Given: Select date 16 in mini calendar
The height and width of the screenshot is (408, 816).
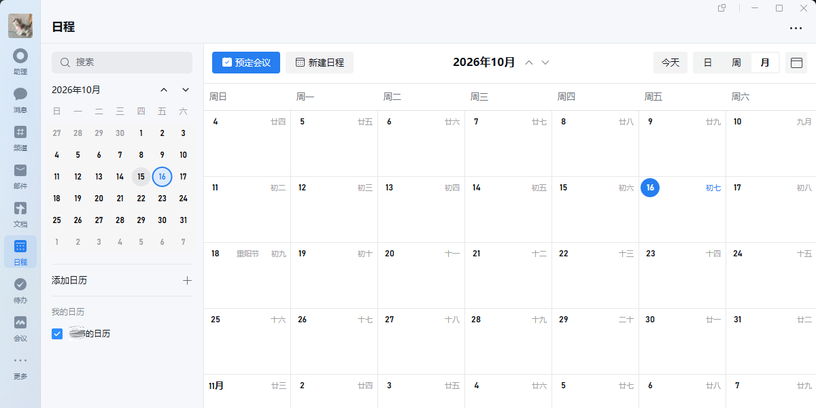Looking at the screenshot, I should tap(162, 177).
